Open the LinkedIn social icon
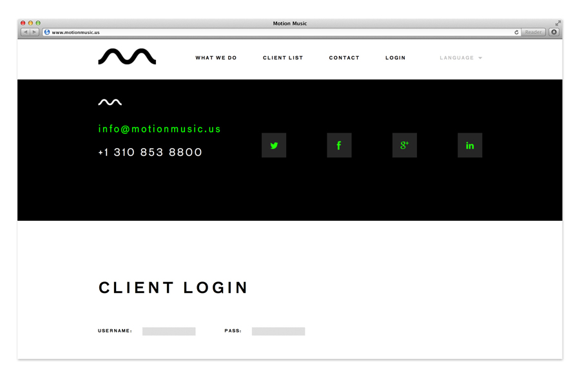This screenshot has height=378, width=580. pyautogui.click(x=470, y=146)
